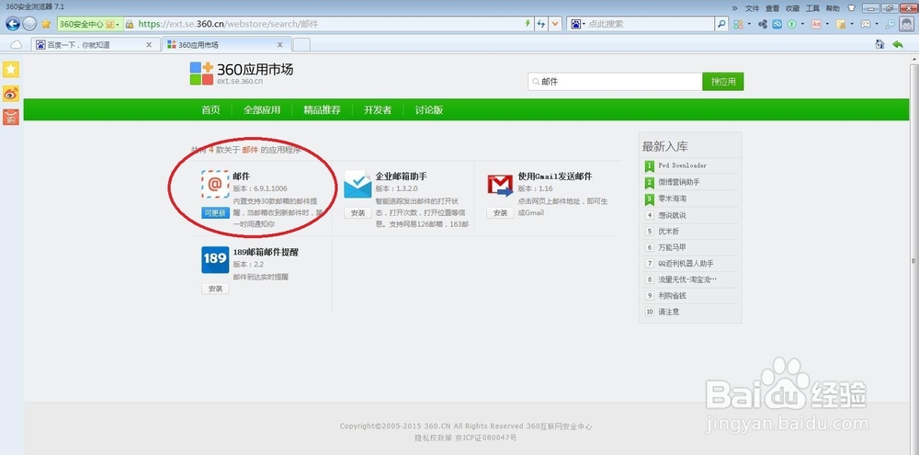Open the Baidu paw search engine selector
This screenshot has width=919, height=455.
coord(578,24)
